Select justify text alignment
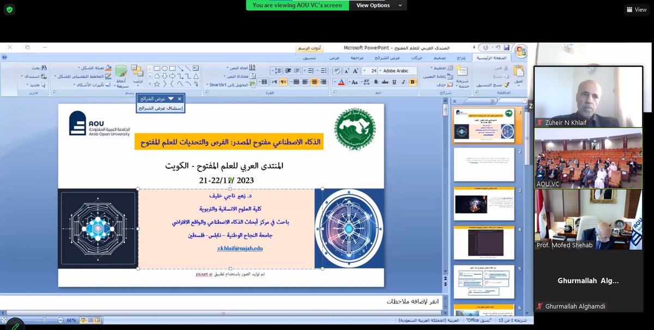Image resolution: width=654 pixels, height=330 pixels. click(296, 82)
